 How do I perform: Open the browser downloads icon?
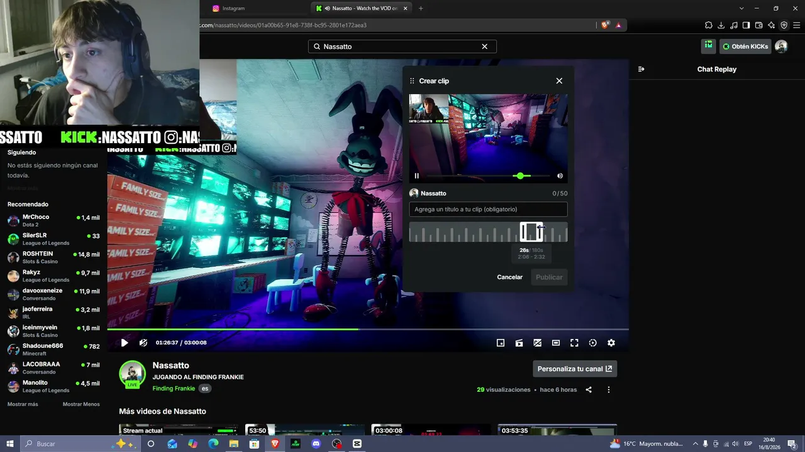pos(721,25)
